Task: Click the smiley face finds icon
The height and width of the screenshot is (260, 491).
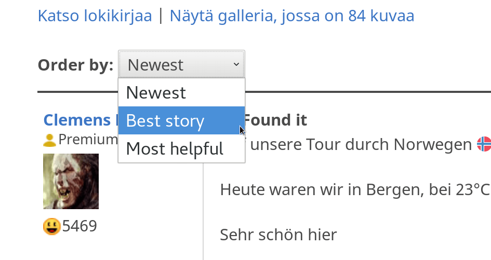Action: [x=51, y=226]
